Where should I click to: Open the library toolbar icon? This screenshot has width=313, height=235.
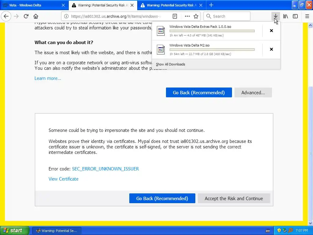pos(285,16)
